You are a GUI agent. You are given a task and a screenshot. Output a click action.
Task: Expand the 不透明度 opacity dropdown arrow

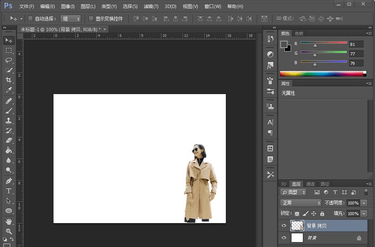coord(364,203)
